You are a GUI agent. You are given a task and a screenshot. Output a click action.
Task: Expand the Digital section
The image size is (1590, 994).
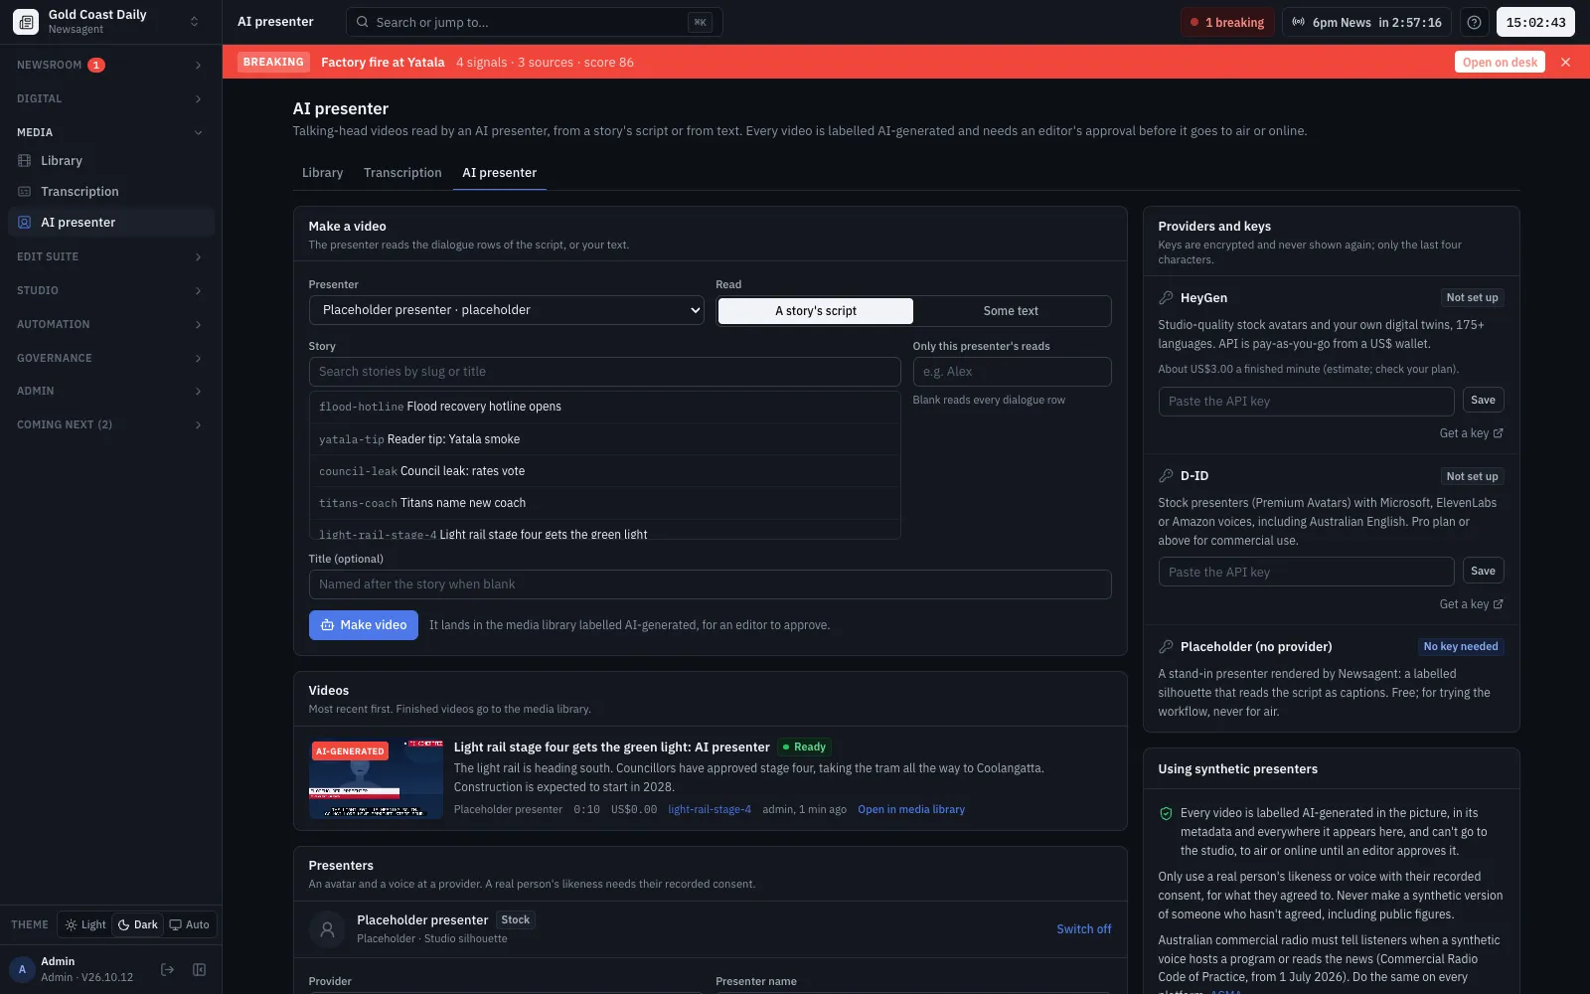tap(111, 98)
